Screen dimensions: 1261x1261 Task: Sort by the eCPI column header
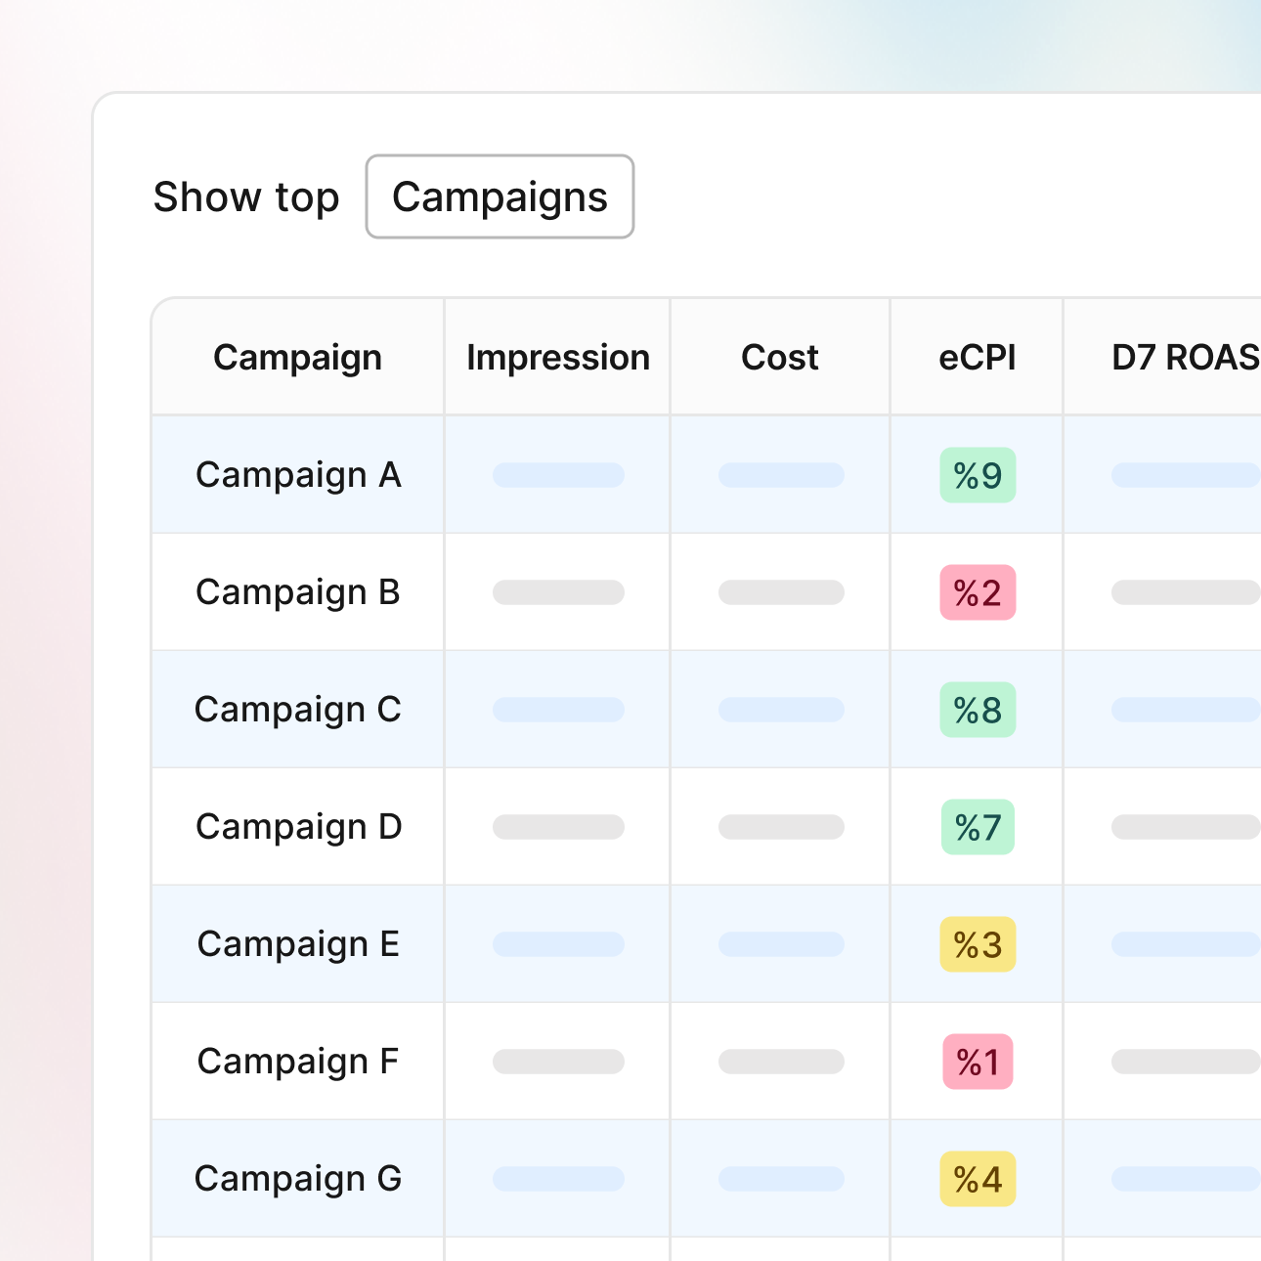tap(977, 357)
